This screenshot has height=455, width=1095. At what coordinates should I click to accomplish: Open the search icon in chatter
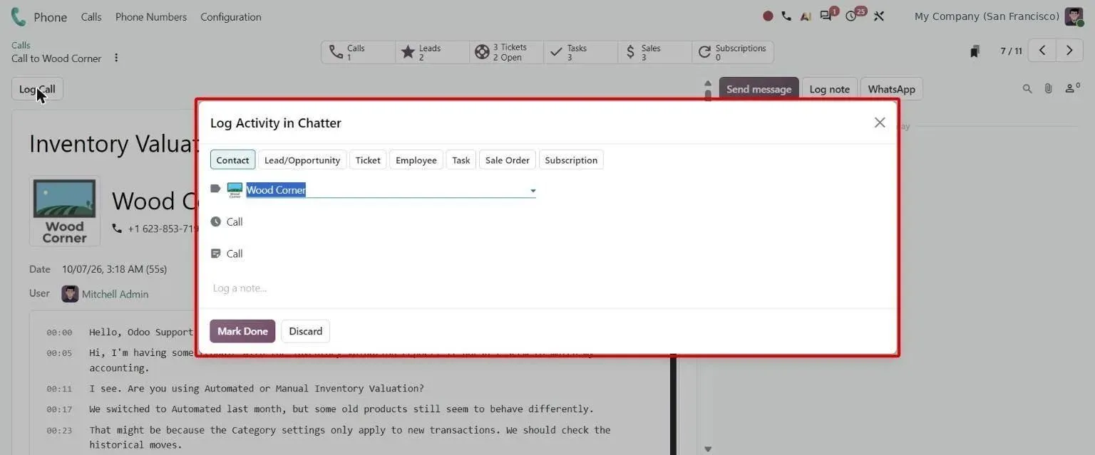tap(1027, 89)
